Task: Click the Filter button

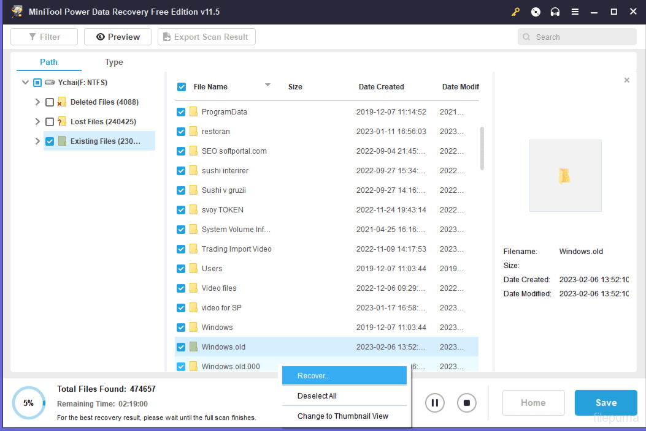Action: coord(44,37)
